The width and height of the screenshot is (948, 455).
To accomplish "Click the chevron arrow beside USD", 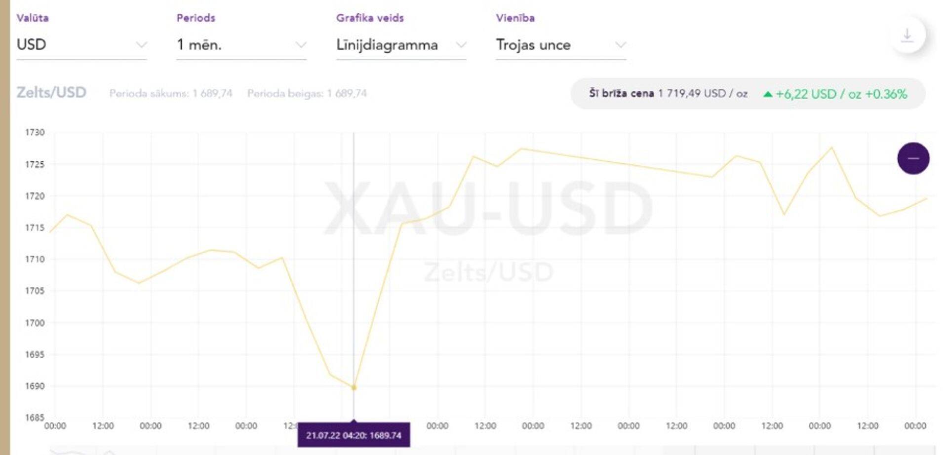I will click(141, 45).
